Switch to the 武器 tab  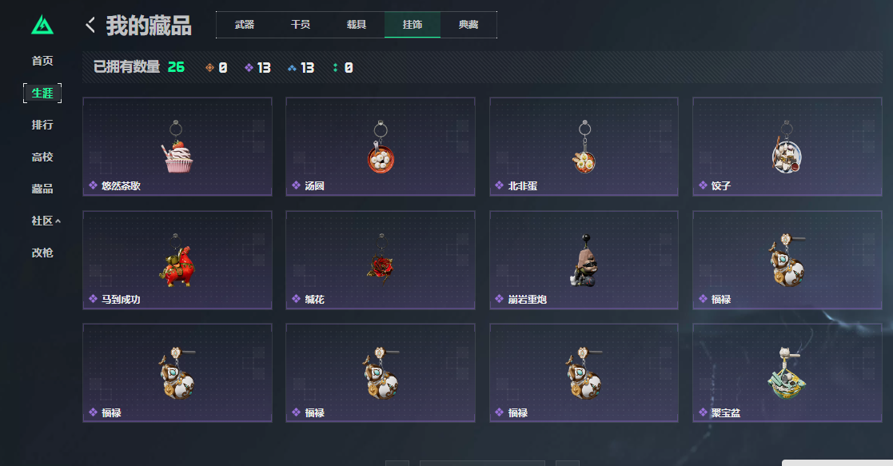tap(245, 25)
